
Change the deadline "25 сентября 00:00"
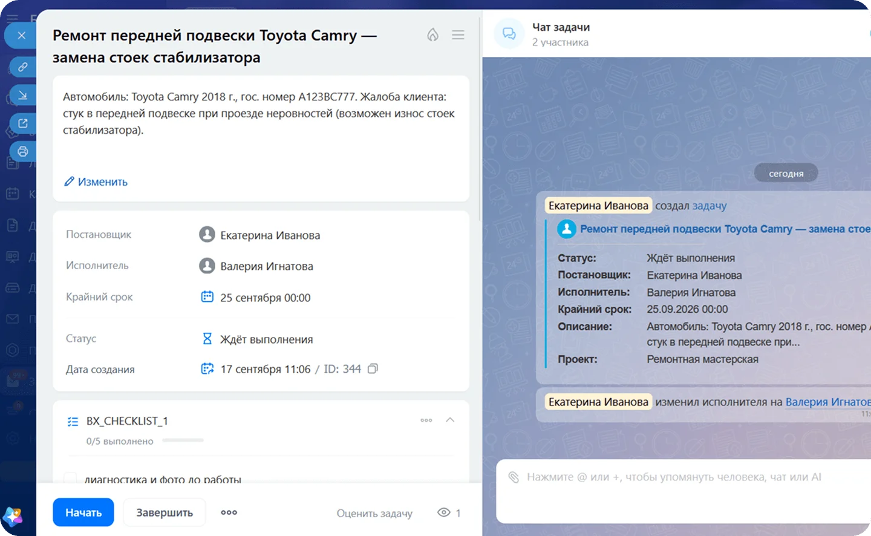(265, 298)
